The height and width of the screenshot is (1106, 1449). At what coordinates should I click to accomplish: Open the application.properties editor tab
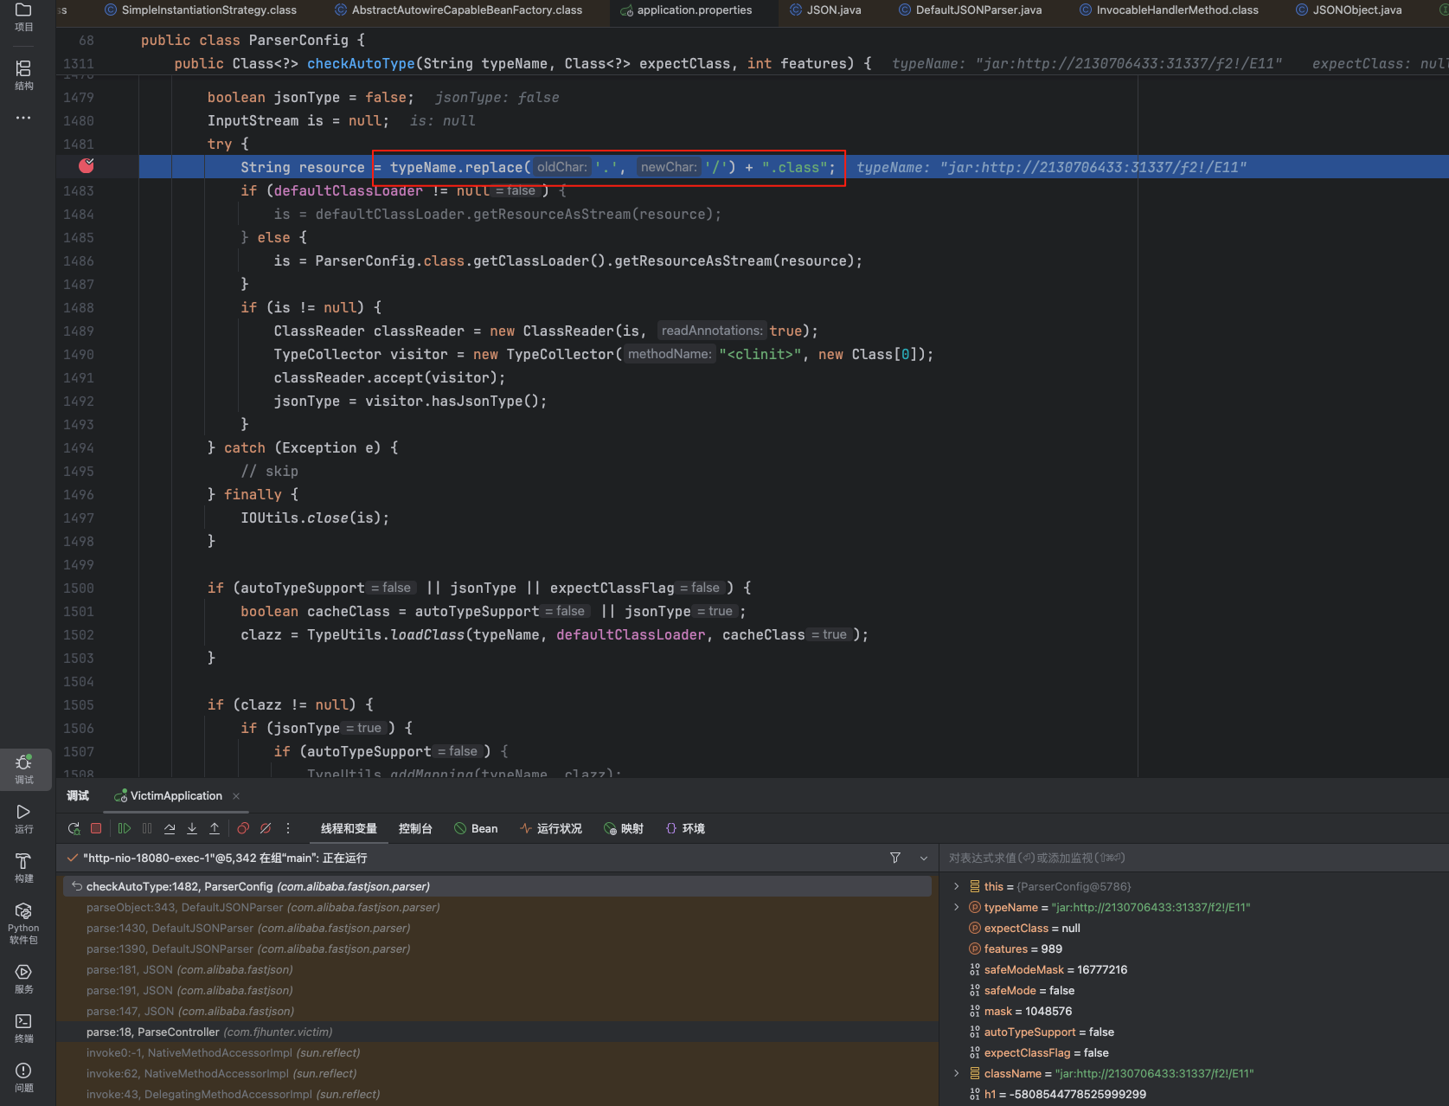686,10
